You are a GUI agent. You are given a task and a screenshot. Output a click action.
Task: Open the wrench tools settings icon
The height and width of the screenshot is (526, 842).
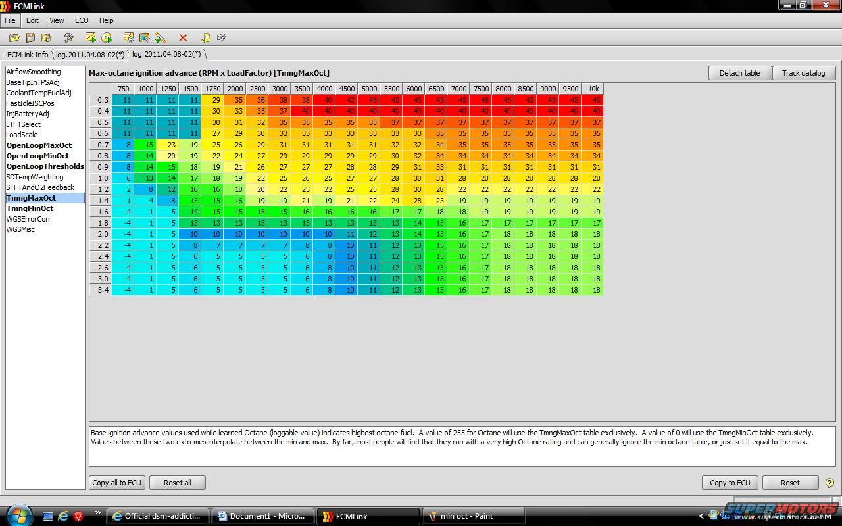(x=68, y=38)
